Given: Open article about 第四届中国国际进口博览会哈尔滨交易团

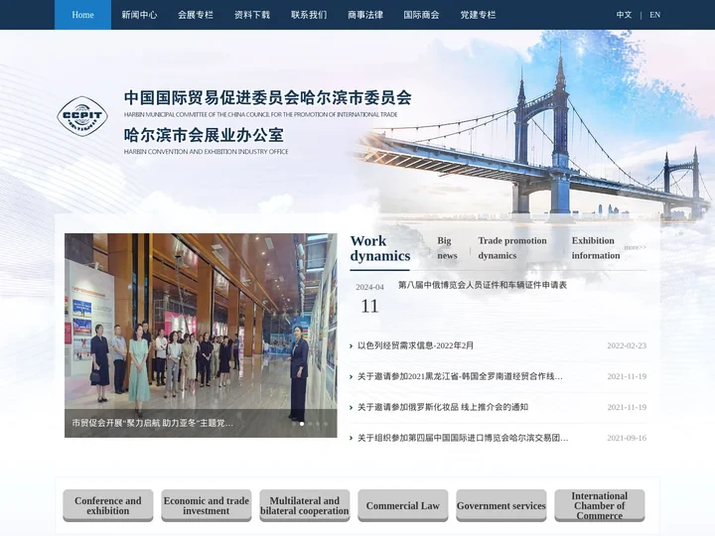Looking at the screenshot, I should click(463, 438).
